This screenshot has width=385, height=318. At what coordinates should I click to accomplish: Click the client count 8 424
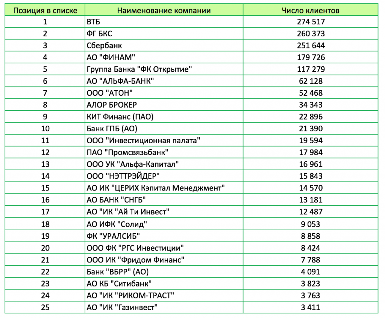pos(311,248)
